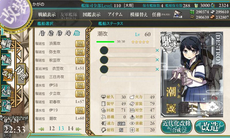
Task: Select the 他 (other ships) tab
Action: click(x=77, y=33)
